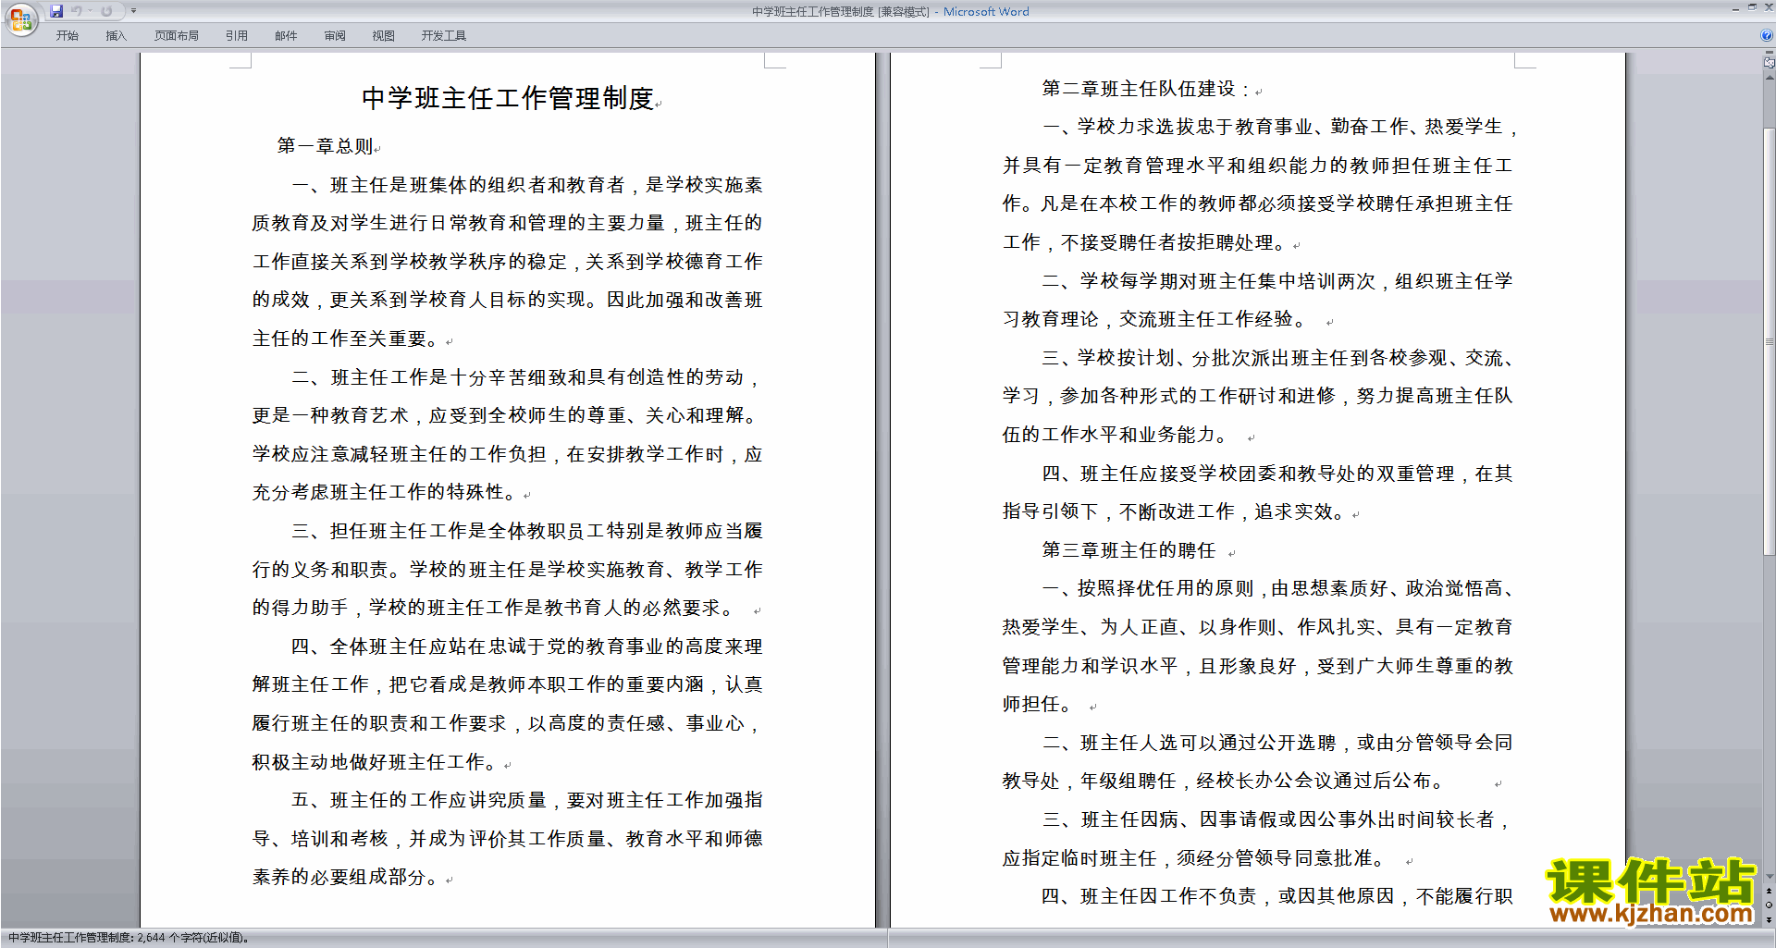Click the line starting 一、班主任是班集体的组织者

(x=527, y=185)
